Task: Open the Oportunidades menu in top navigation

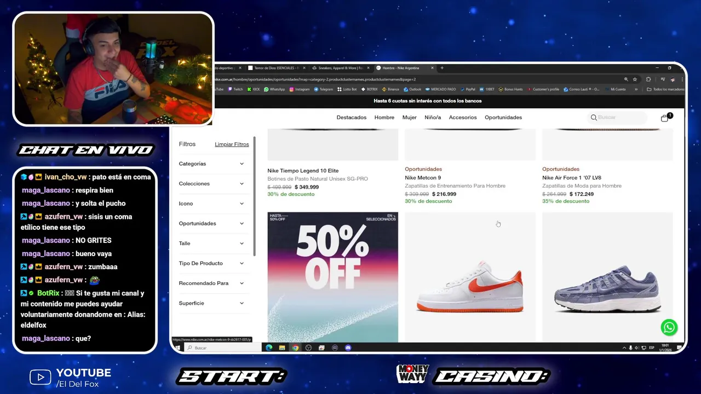Action: 503,118
